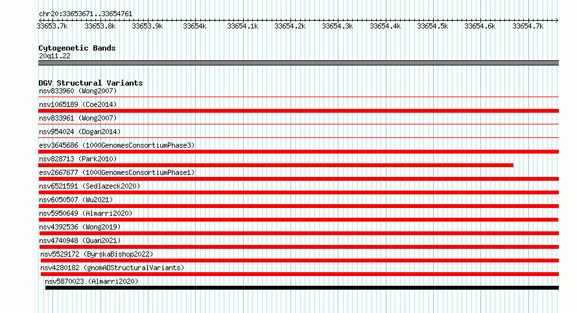This screenshot has height=313, width=577.
Task: Click the 33654.5k ruler label
Action: click(432, 26)
